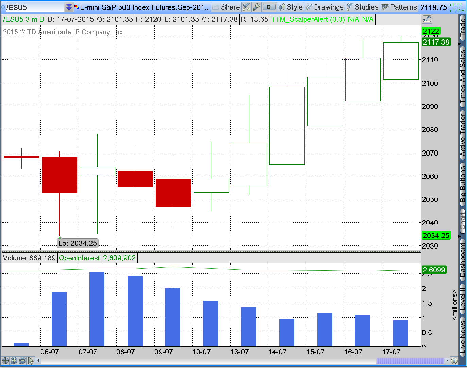Click the 2.6099 open interest axis label
This screenshot has height=368, width=467.
(434, 270)
